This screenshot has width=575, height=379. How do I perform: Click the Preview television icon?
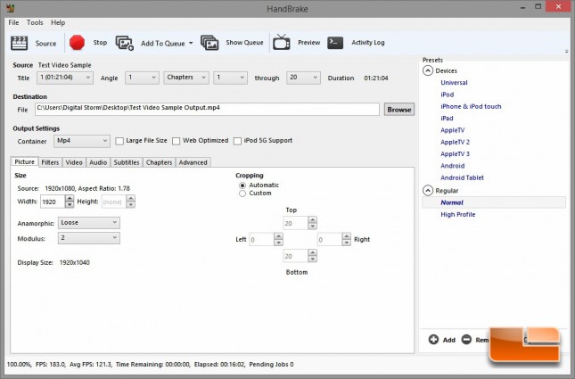click(282, 42)
